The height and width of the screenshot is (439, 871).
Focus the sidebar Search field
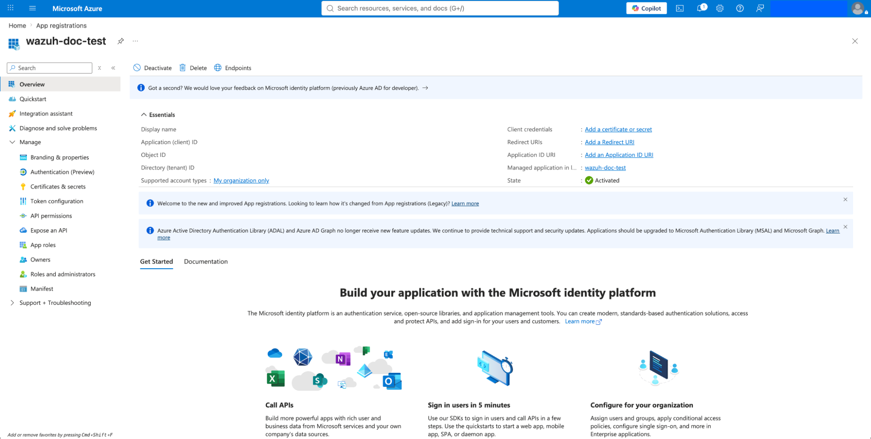(50, 68)
